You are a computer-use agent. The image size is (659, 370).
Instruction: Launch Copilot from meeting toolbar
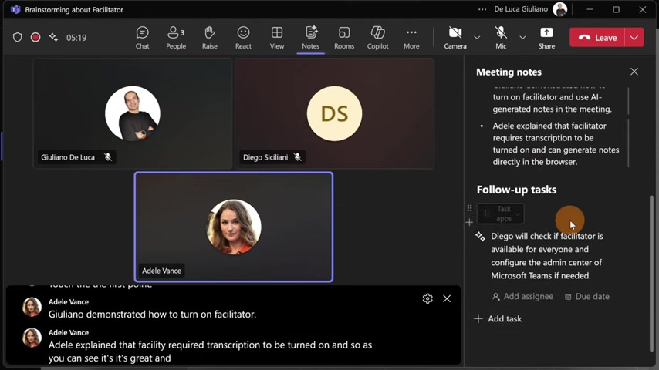(377, 38)
